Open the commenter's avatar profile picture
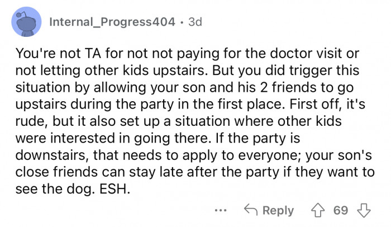391x227 pixels. [26, 23]
